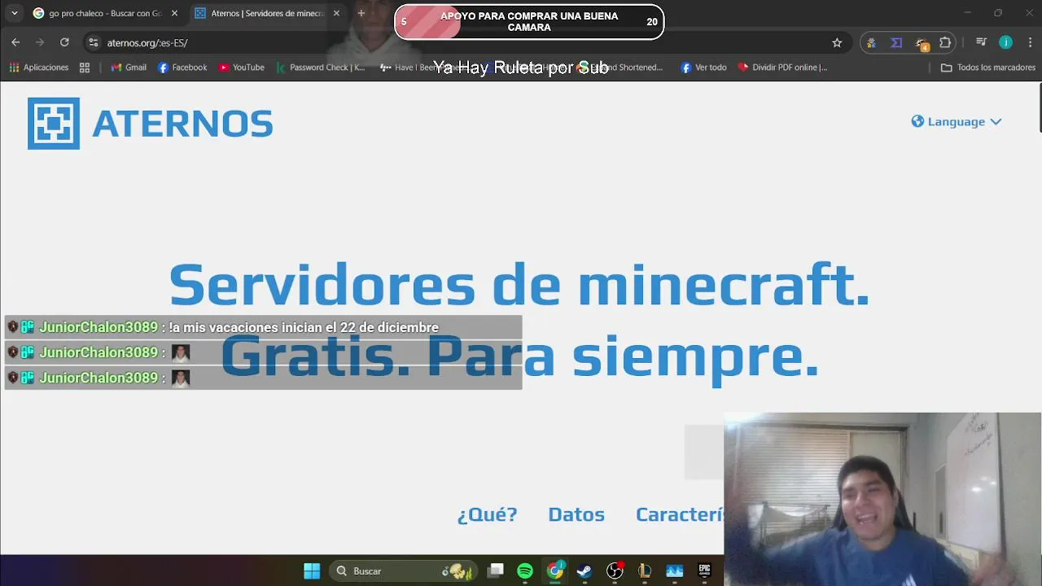
Task: Open the 'Ver todo' bookmark
Action: pos(703,68)
